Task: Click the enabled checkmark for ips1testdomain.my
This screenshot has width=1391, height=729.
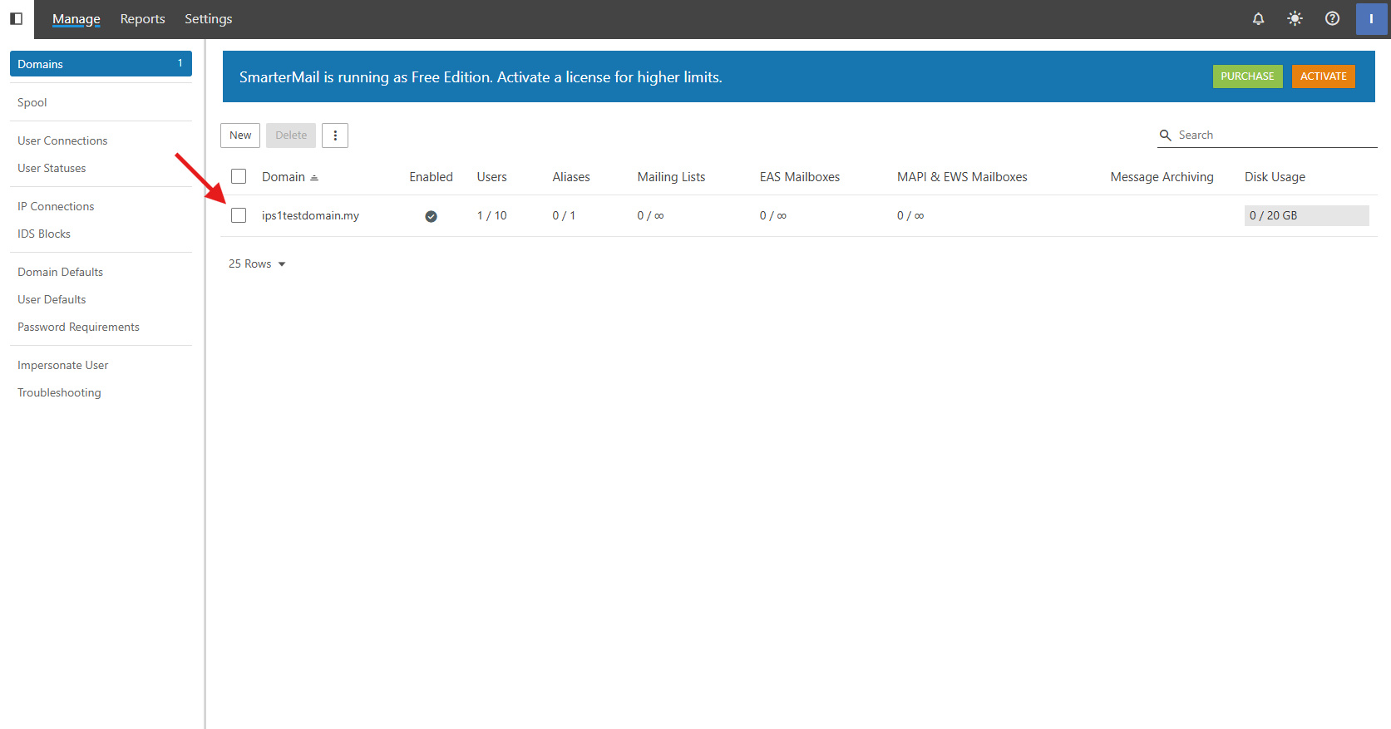Action: [x=431, y=216]
